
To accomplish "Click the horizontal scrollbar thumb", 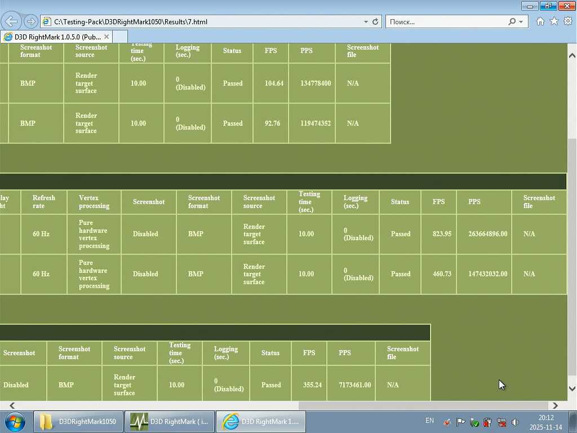I will pyautogui.click(x=423, y=405).
